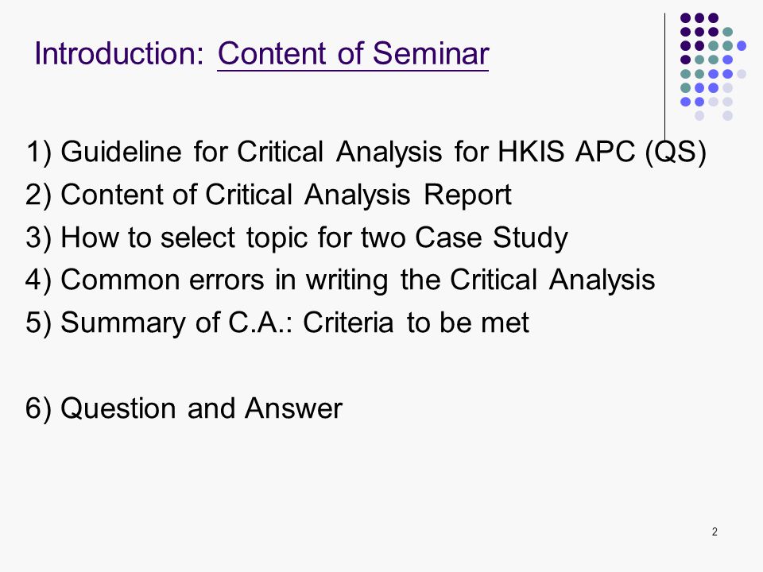Click 'Case Study' text in item 3
Image resolution: width=763 pixels, height=572 pixels.
tap(491, 238)
